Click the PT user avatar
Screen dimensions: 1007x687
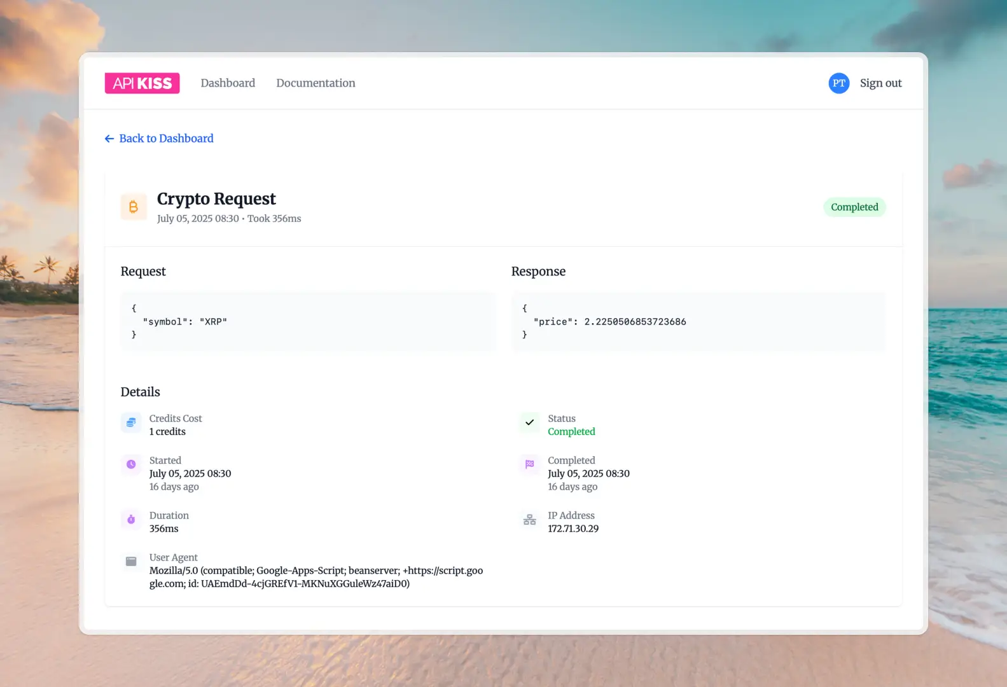click(x=838, y=83)
